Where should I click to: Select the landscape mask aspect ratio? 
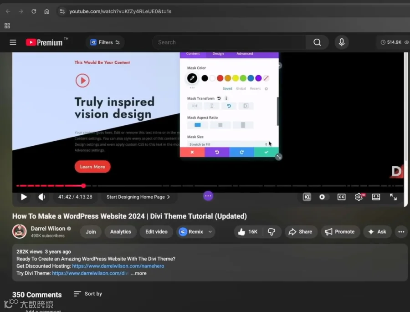tap(198, 125)
